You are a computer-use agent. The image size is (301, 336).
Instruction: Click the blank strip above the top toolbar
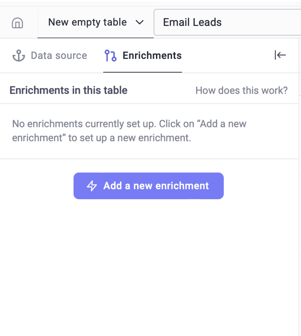[x=150, y=3]
